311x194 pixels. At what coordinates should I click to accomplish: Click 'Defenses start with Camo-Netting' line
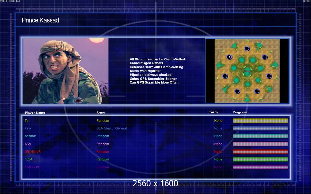(156, 67)
